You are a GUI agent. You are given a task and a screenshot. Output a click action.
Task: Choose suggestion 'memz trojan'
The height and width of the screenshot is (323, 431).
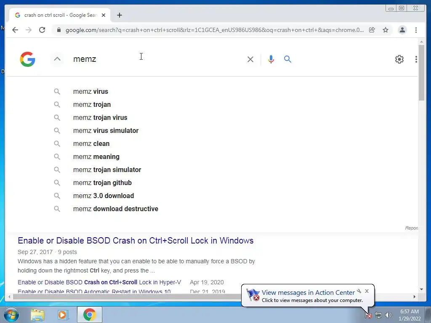92,105
